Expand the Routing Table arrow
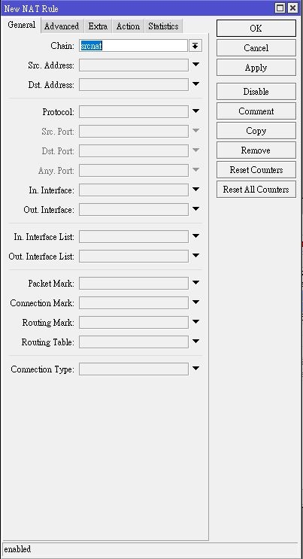The image size is (303, 559). 195,342
